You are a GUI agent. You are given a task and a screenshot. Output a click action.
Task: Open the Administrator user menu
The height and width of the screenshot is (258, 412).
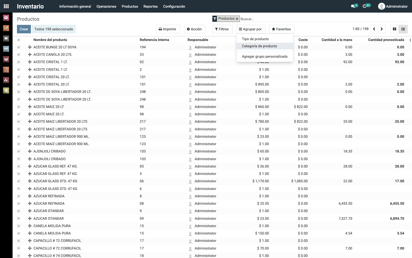[x=393, y=6]
